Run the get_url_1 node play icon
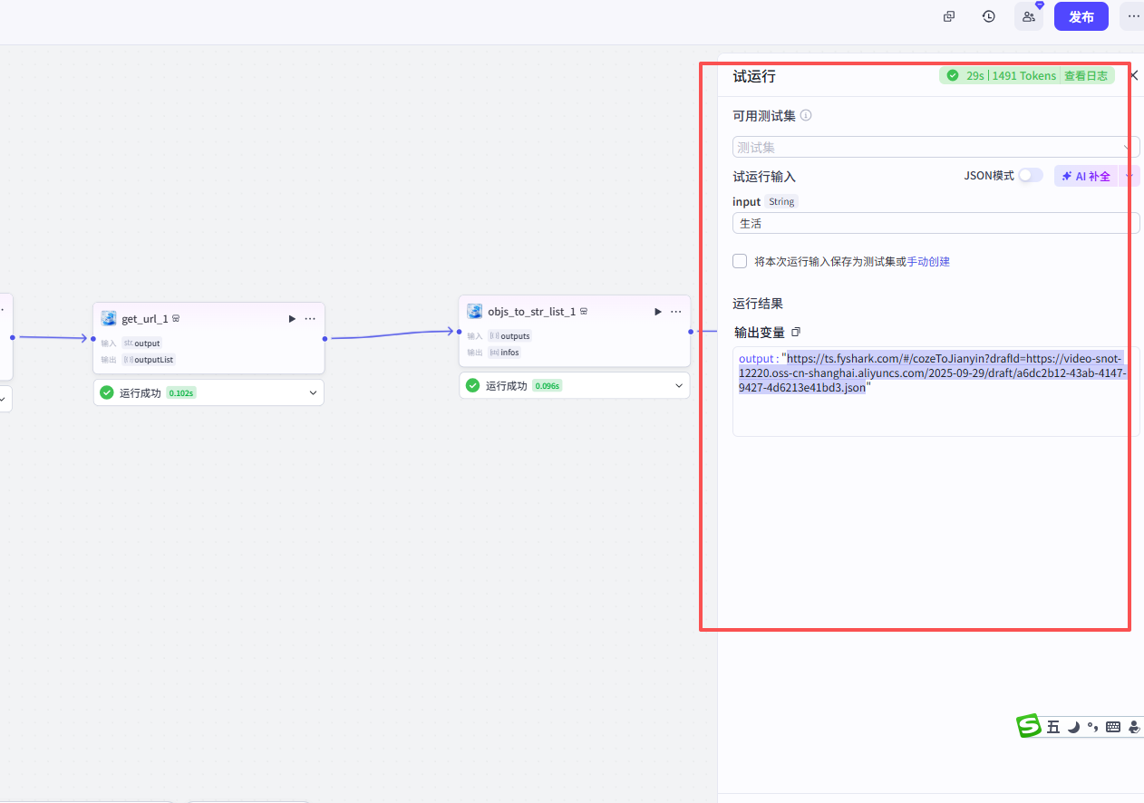The width and height of the screenshot is (1144, 803). [x=292, y=318]
